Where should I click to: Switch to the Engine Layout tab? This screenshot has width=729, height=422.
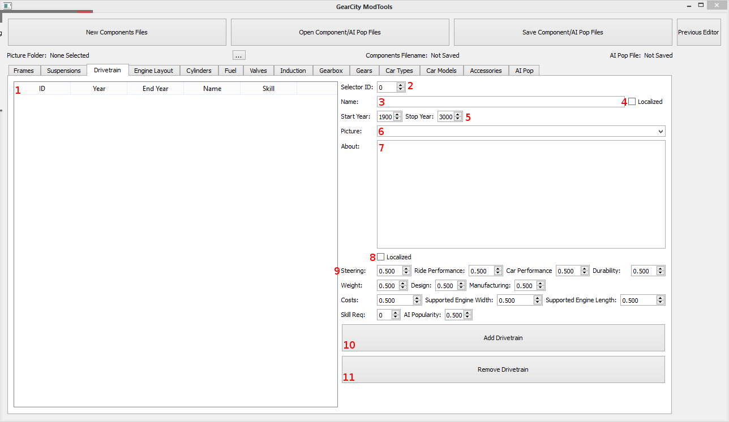coord(153,71)
